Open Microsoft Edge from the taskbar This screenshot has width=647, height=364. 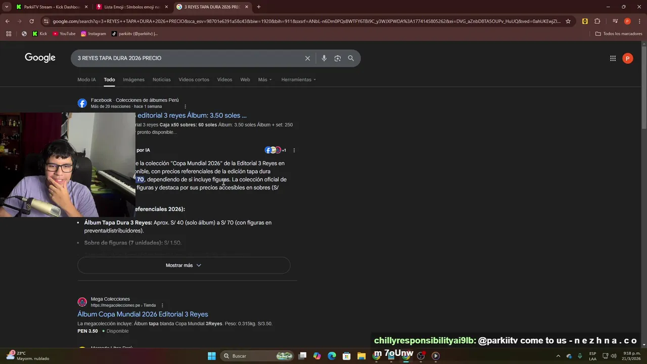(332, 356)
